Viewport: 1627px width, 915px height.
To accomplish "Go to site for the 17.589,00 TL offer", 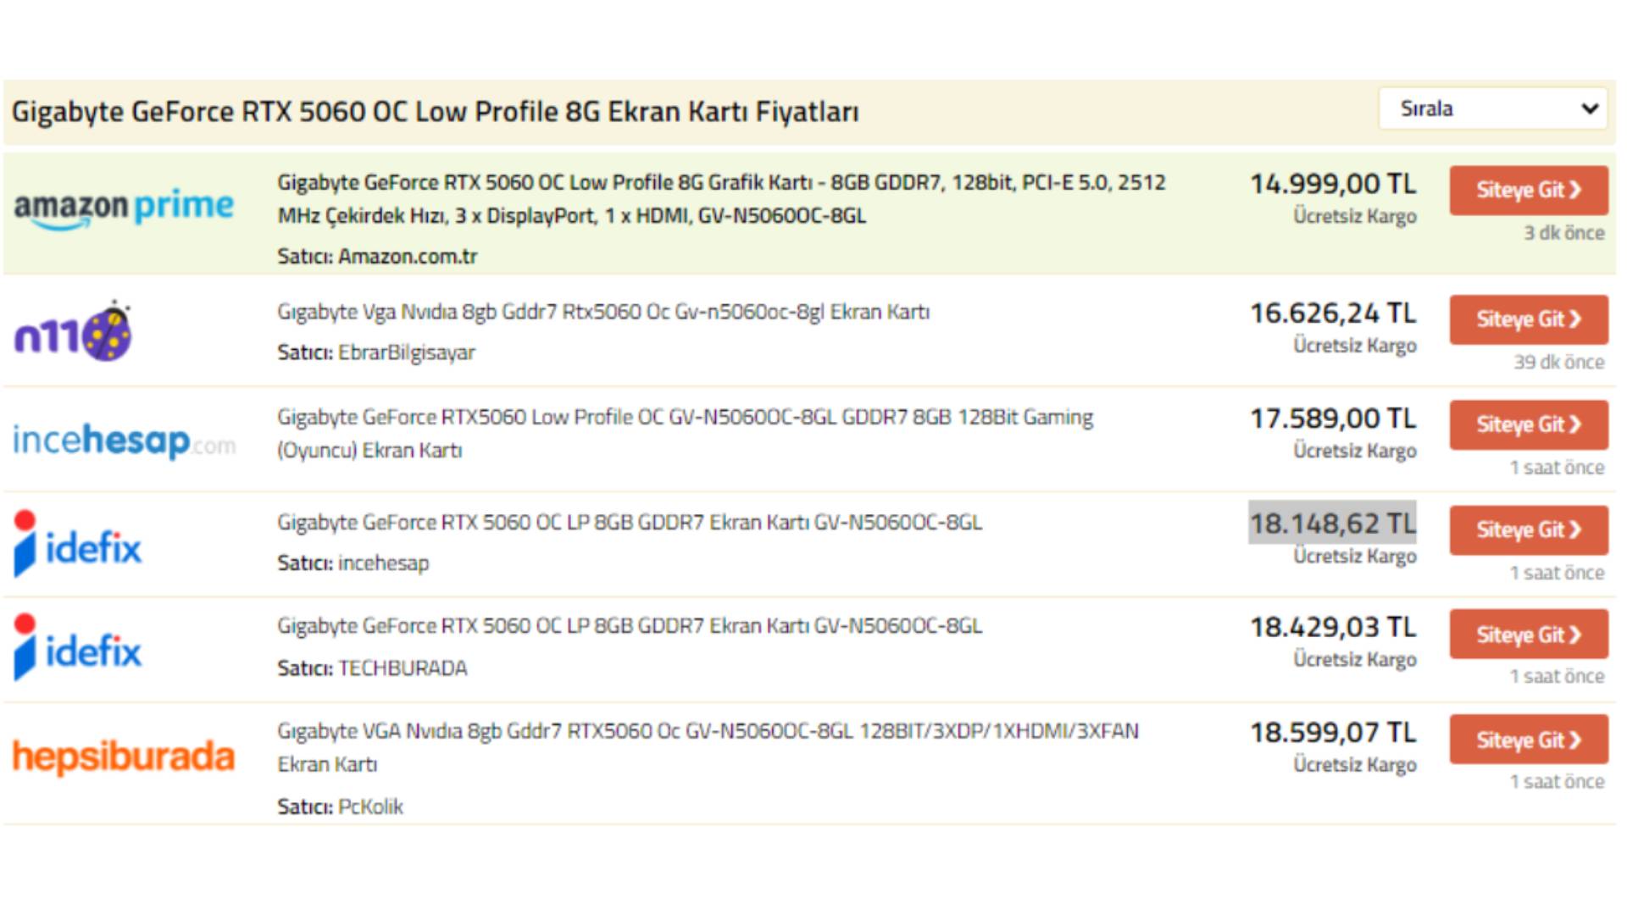I will [x=1529, y=424].
